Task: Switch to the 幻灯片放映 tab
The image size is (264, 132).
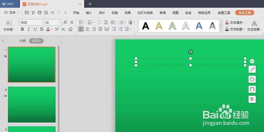Action: tap(145, 13)
